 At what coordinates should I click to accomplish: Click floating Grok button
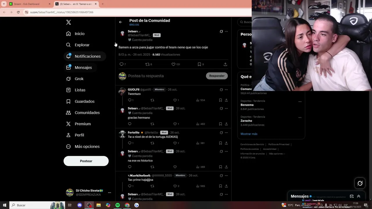pyautogui.click(x=360, y=183)
